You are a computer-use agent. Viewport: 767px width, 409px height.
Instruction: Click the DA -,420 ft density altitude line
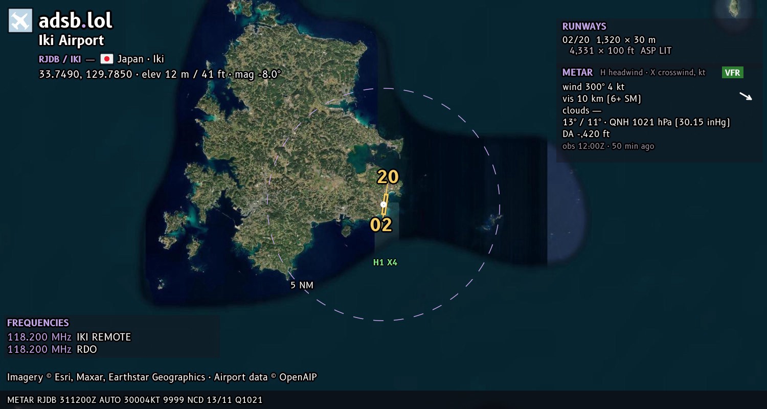click(x=586, y=134)
